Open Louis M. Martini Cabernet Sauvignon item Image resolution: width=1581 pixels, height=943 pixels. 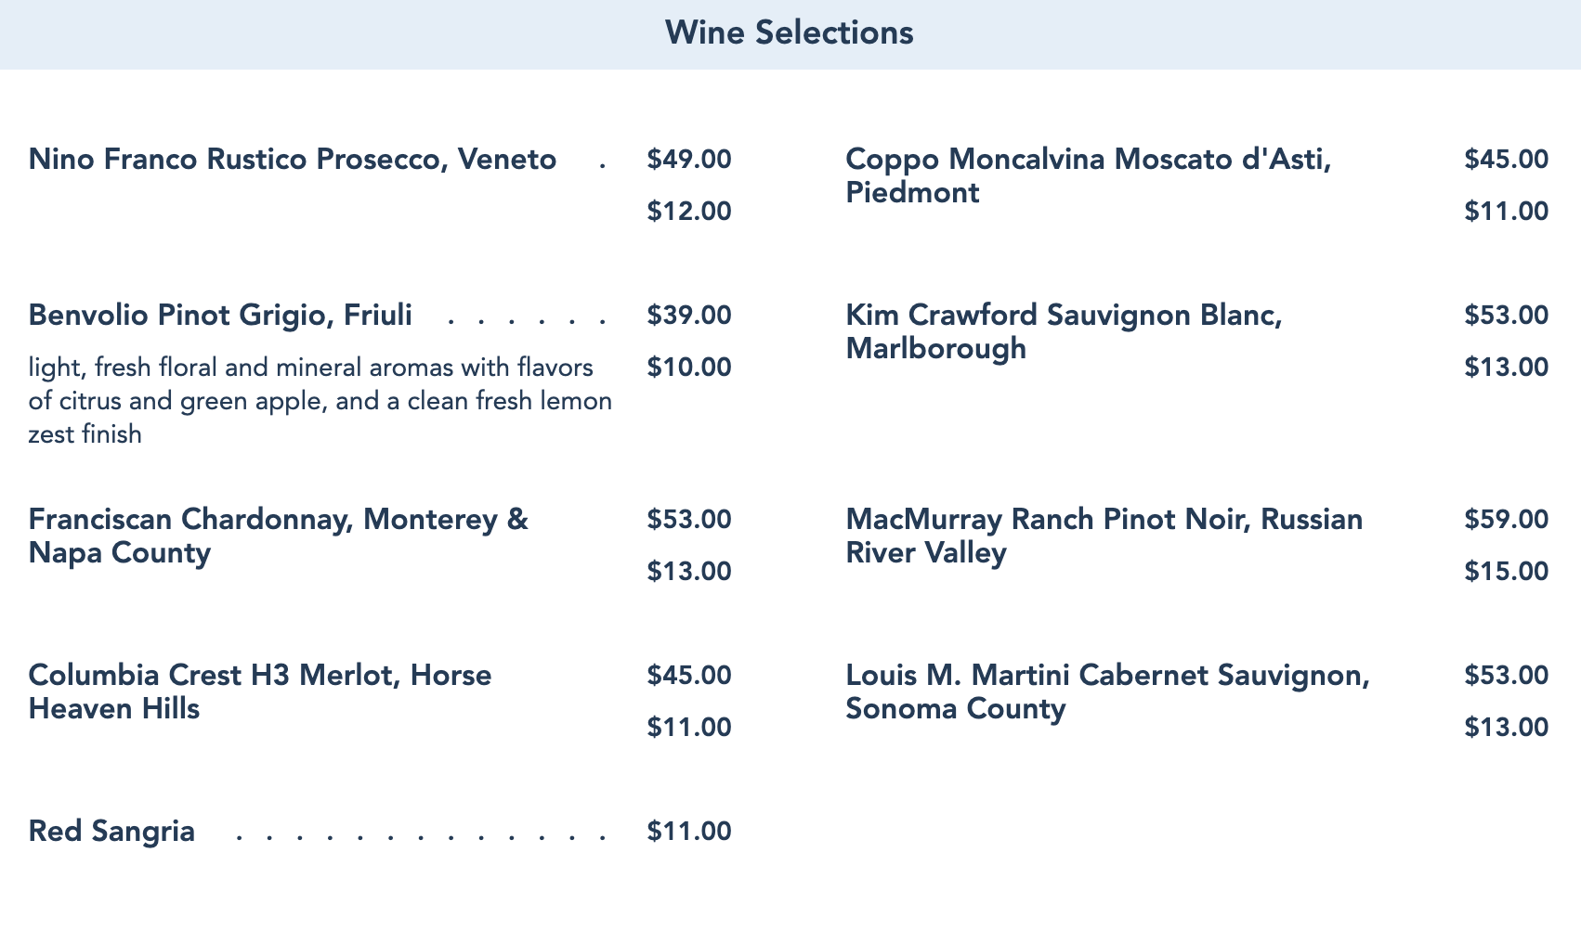pyautogui.click(x=1107, y=691)
